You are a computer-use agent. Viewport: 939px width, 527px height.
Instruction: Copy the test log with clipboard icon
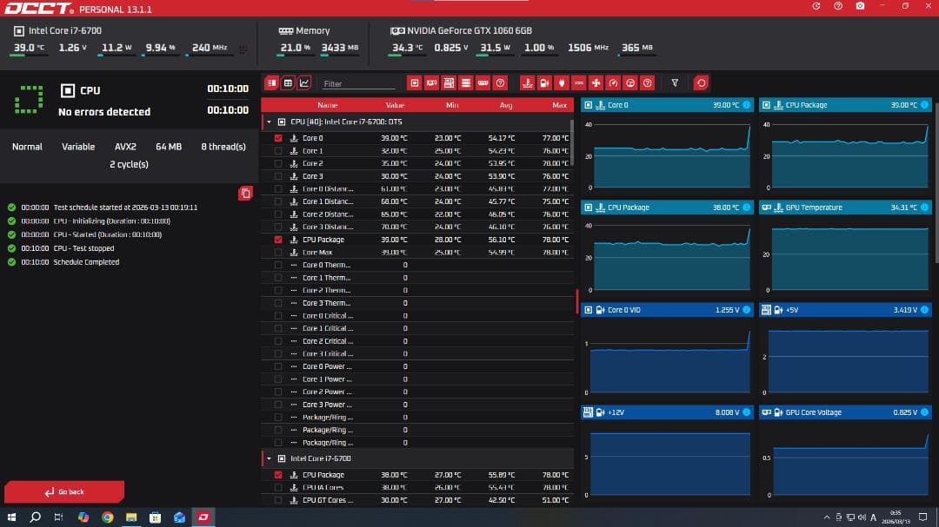pos(245,193)
